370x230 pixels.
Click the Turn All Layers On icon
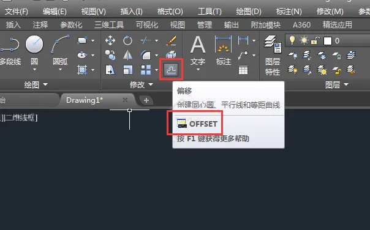click(293, 70)
